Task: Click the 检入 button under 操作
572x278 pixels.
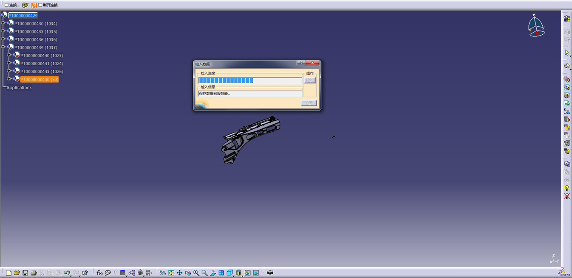Action: [x=309, y=80]
